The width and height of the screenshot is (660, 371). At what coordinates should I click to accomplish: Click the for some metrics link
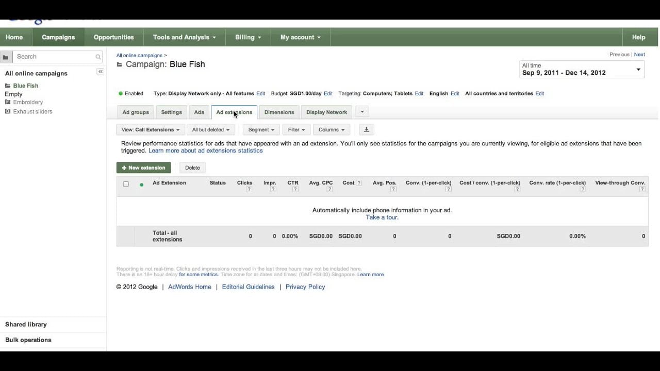pos(199,275)
